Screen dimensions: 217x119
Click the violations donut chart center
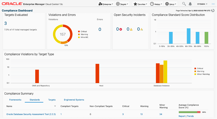pyautogui.click(x=63, y=34)
